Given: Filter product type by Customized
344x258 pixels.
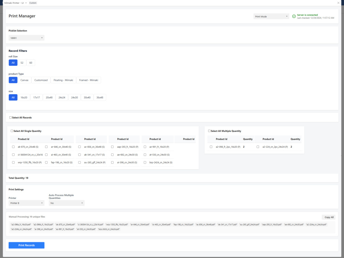Looking at the screenshot, I should click(41, 80).
